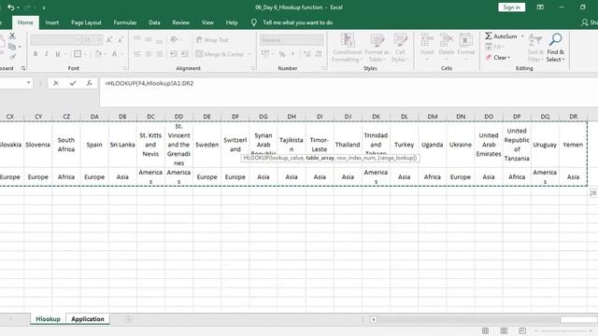Cancel the formula with the X button
This screenshot has width=598, height=336.
click(56, 83)
